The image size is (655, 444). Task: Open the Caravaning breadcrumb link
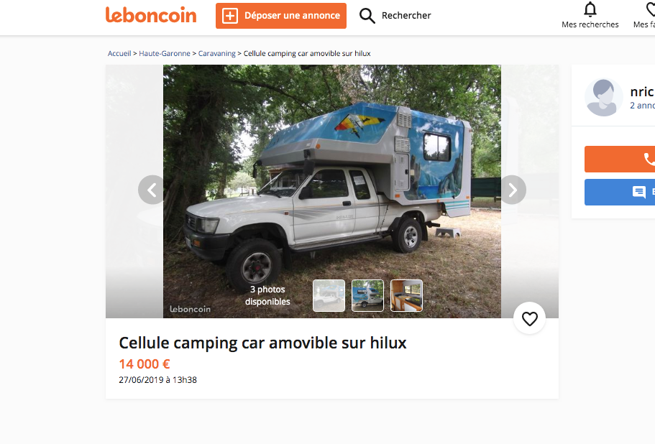click(217, 53)
